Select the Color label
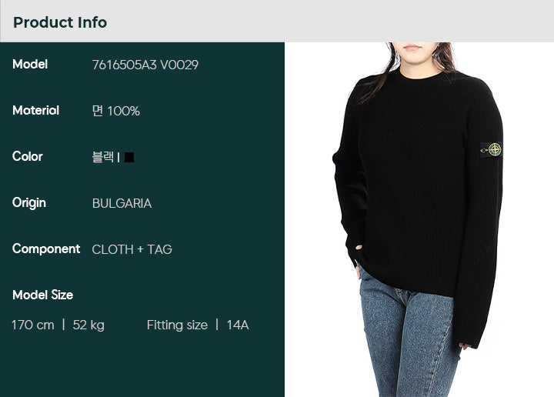 pos(27,156)
